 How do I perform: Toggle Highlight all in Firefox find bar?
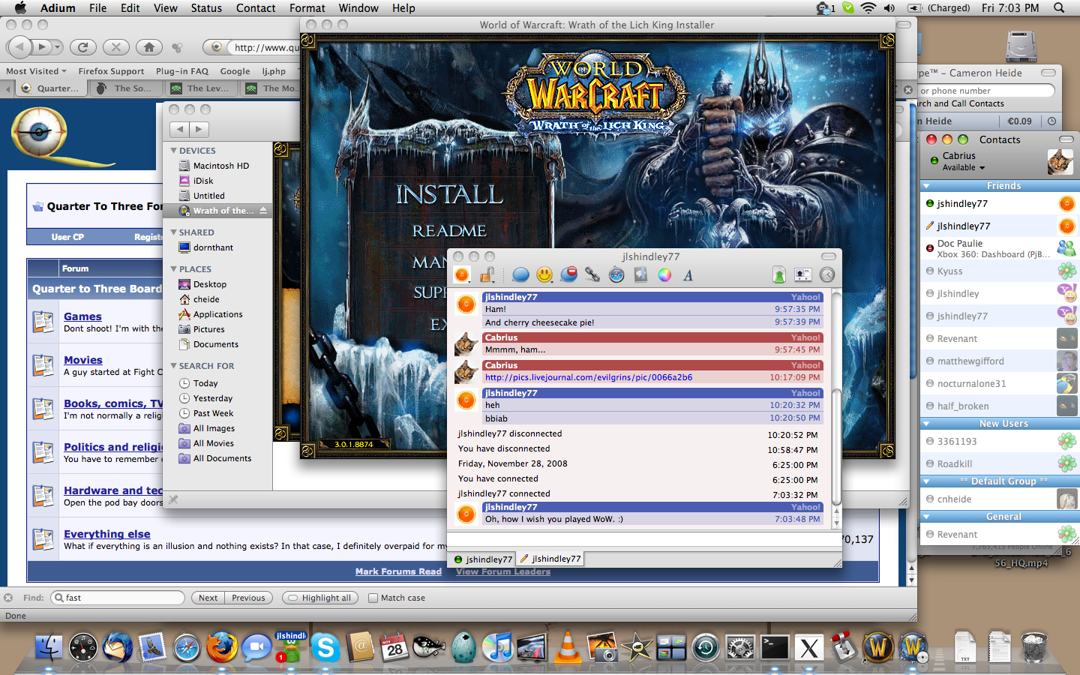click(x=320, y=598)
